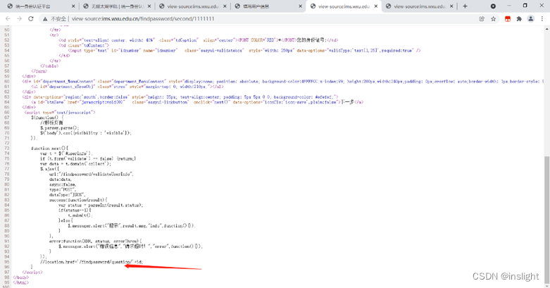The image size is (550, 288).
Task: Close the 统一身份认证平台 tab
Action: coord(73,6)
